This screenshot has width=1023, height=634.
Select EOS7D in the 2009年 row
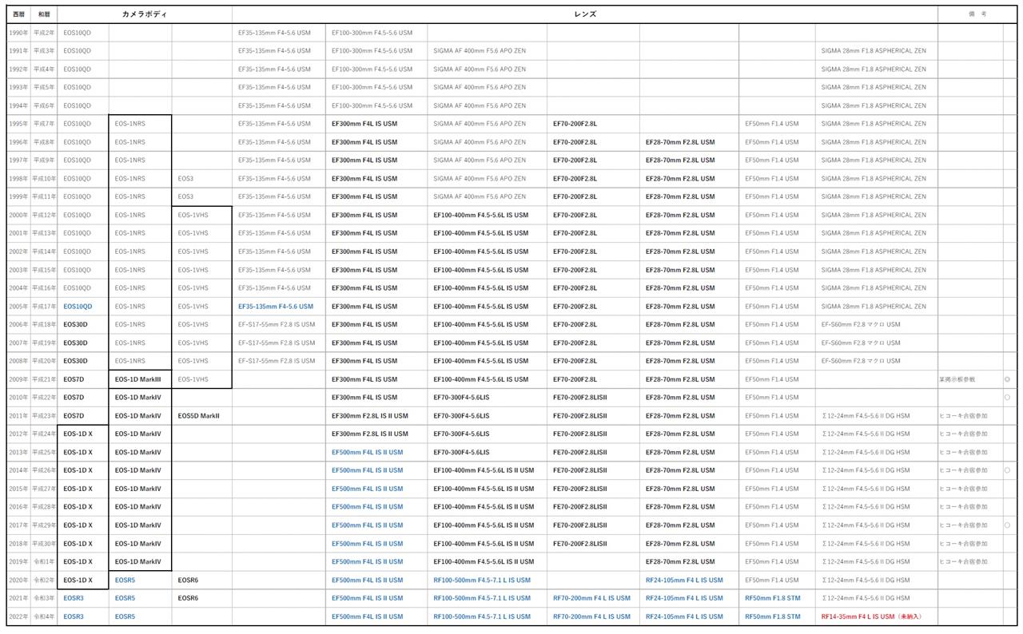point(74,380)
